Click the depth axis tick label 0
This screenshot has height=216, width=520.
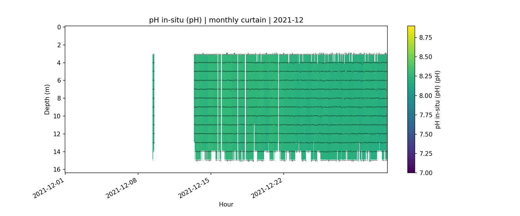(59, 27)
